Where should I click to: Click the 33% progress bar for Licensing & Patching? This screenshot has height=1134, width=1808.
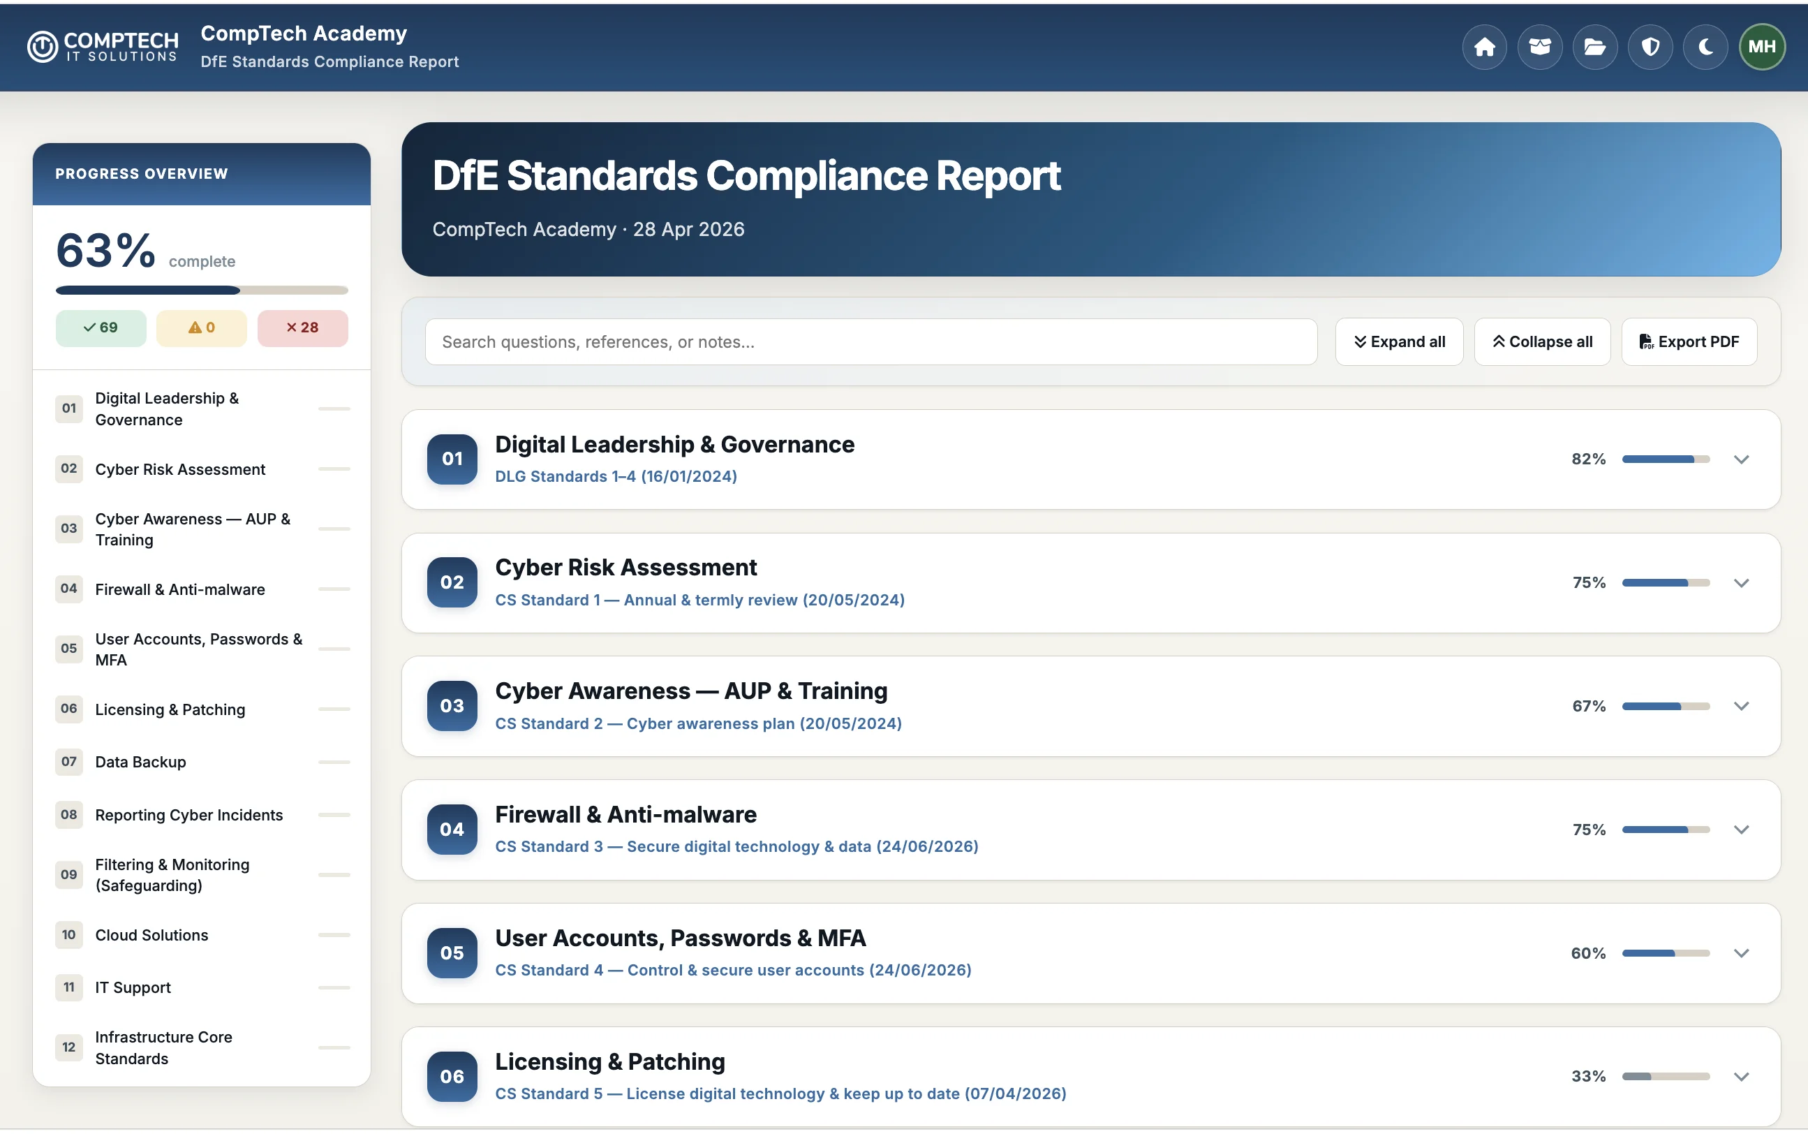click(1666, 1077)
